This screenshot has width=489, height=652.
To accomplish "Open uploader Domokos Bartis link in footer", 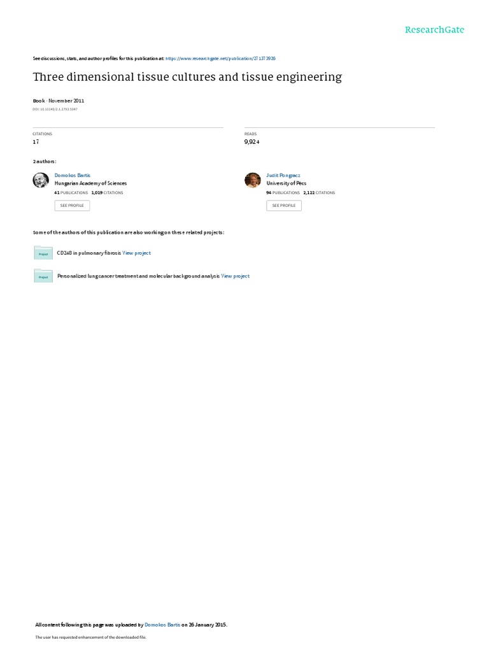I will 162,625.
